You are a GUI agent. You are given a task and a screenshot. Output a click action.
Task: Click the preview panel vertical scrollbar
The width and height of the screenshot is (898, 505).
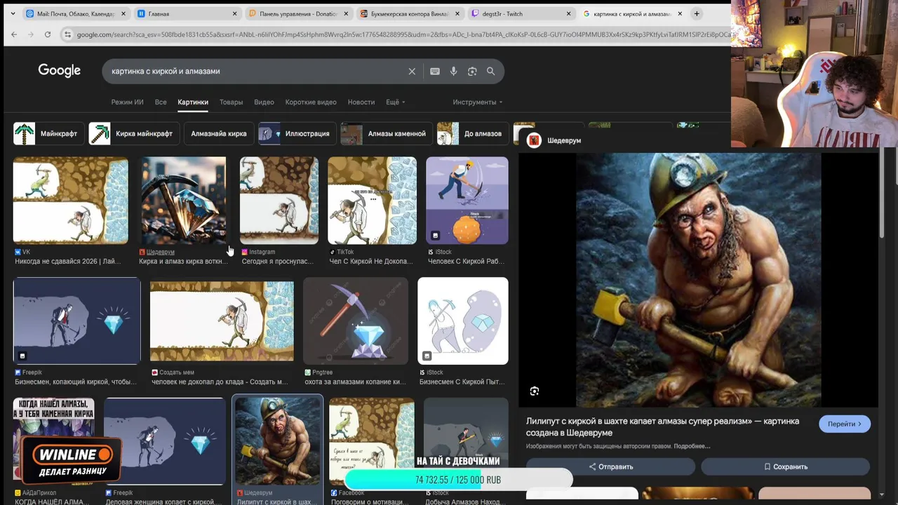(883, 193)
